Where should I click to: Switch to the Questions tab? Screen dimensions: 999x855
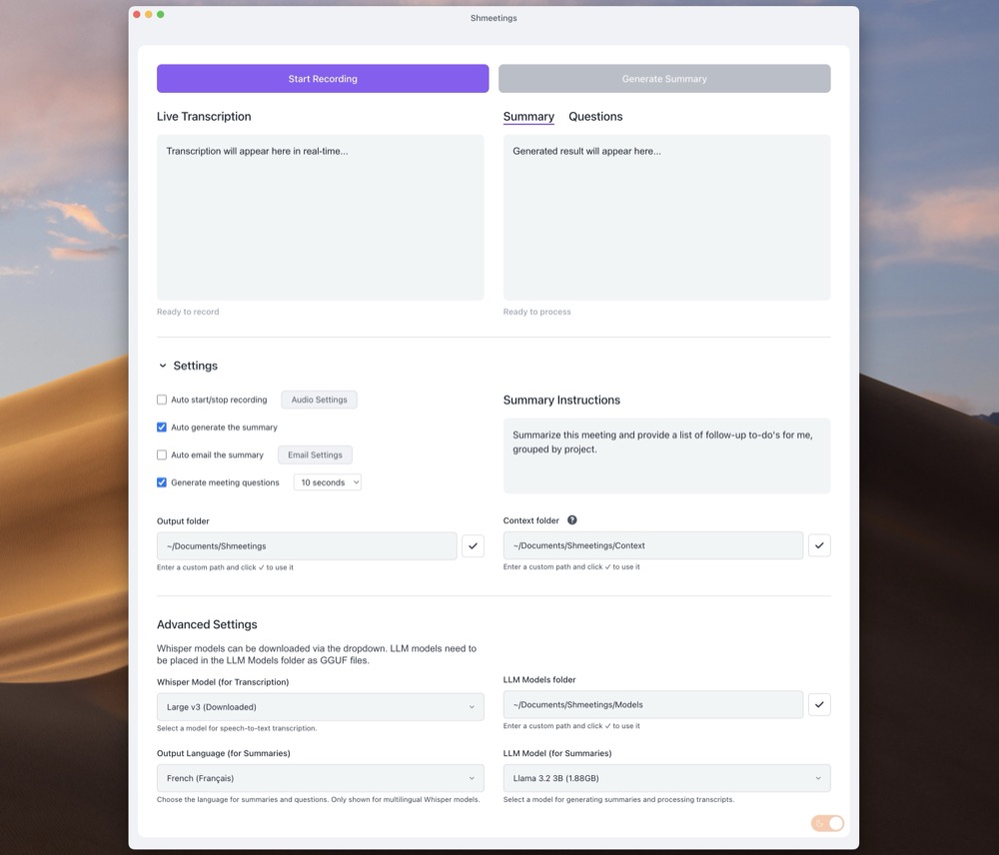(x=595, y=117)
